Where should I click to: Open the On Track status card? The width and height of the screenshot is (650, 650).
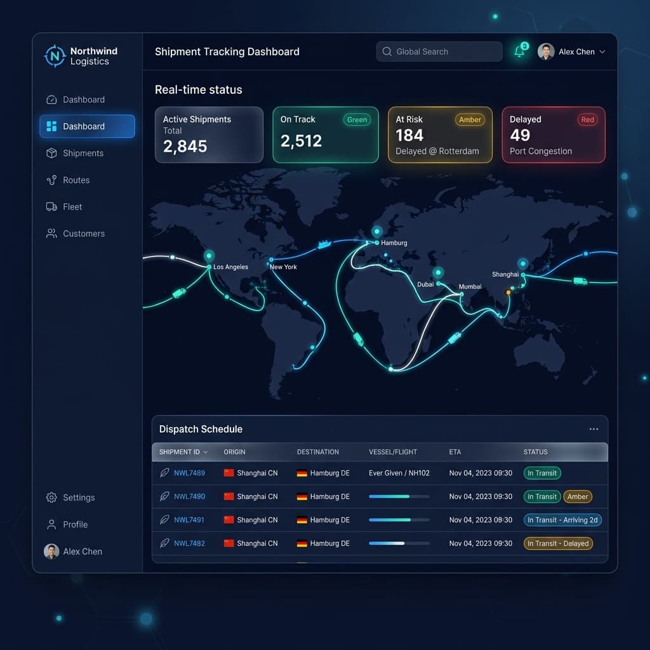(x=326, y=135)
